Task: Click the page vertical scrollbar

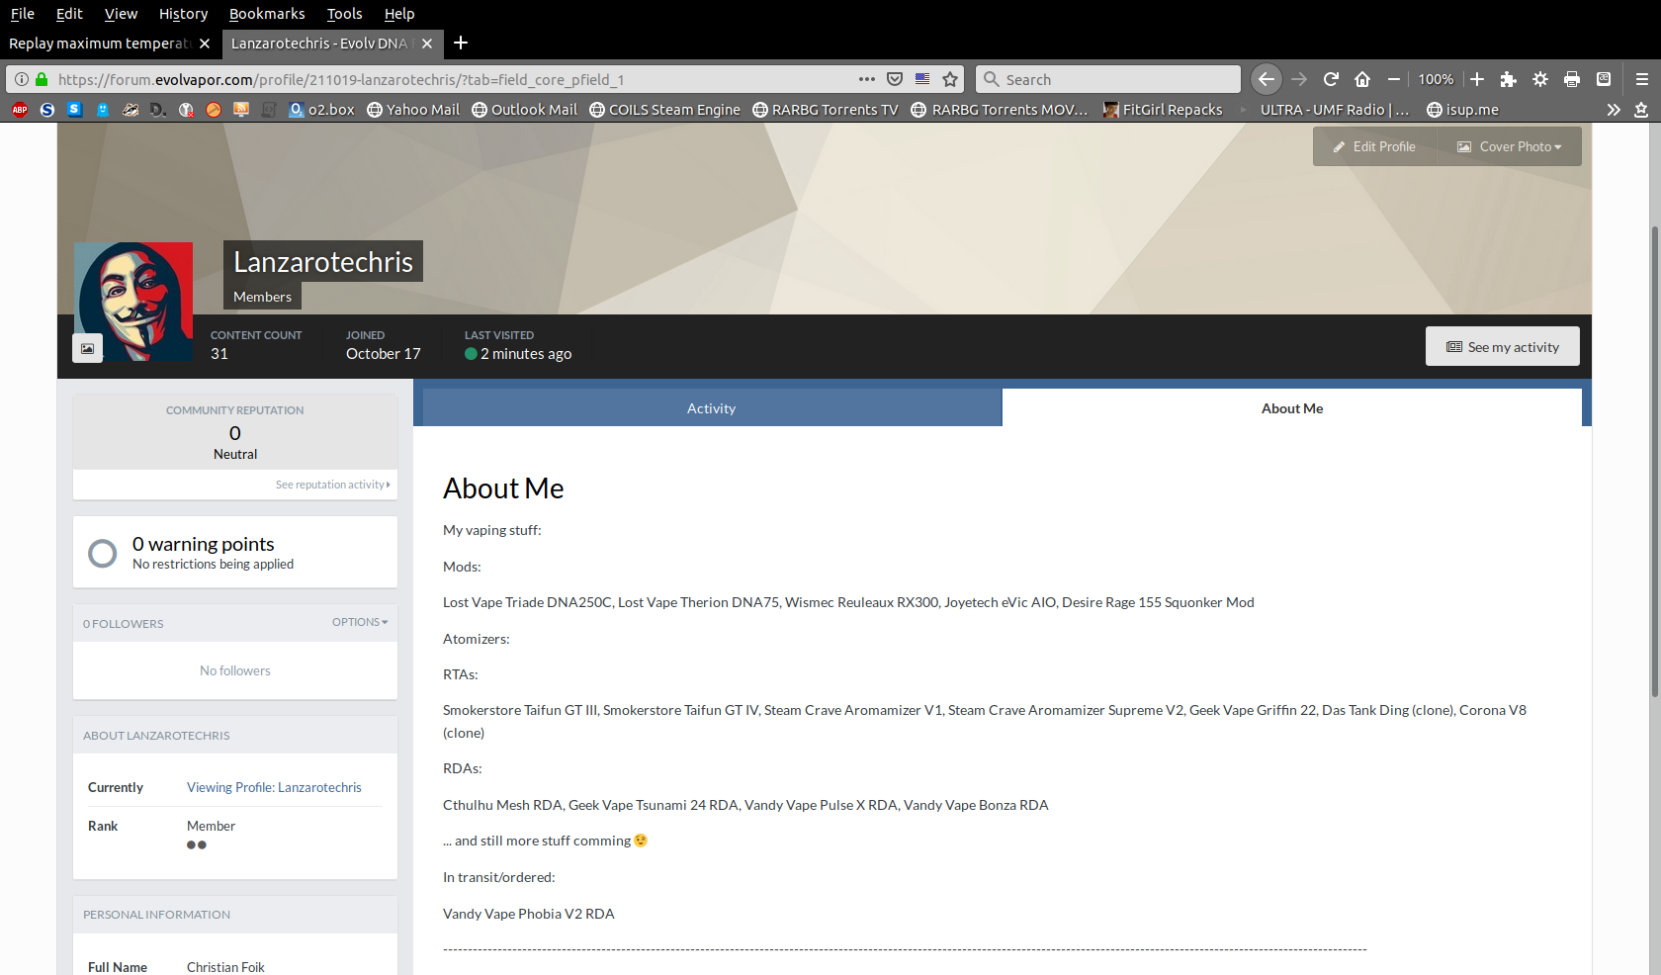Action: [1654, 455]
